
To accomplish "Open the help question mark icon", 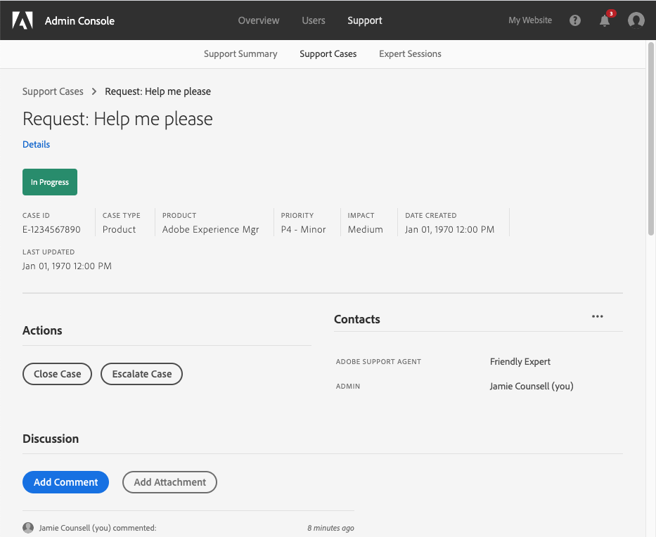I will pyautogui.click(x=575, y=20).
